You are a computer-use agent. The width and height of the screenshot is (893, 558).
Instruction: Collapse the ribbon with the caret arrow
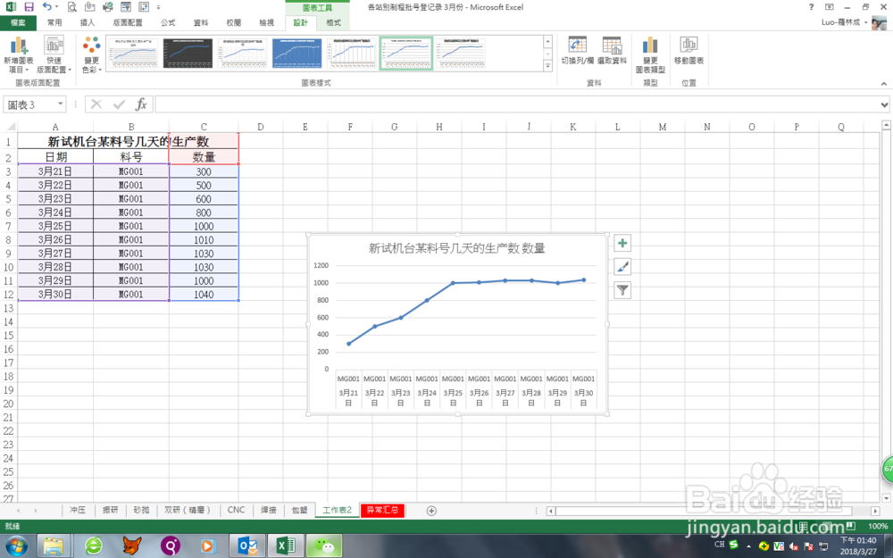coord(884,84)
